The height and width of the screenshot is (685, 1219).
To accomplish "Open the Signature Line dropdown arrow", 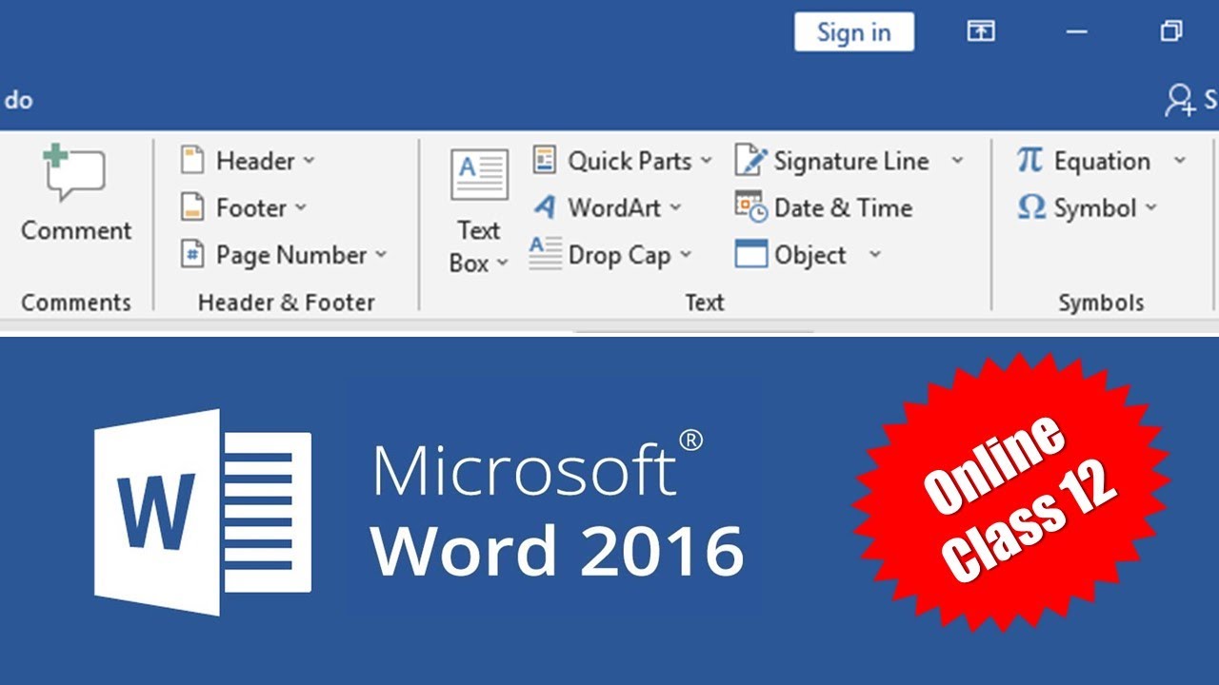I will click(957, 161).
